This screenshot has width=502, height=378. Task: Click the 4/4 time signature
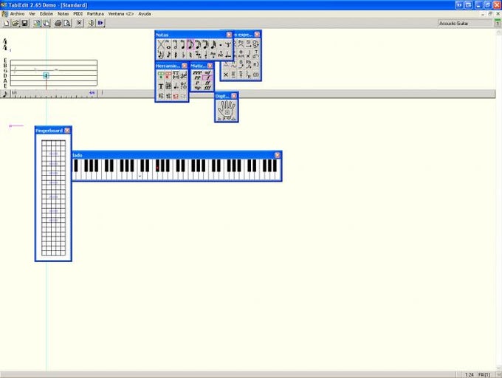pyautogui.click(x=5, y=44)
